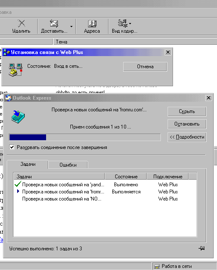The width and height of the screenshot is (217, 270).
Task: Click the Доставить send/receive toolbar icon
Action: coord(54,23)
